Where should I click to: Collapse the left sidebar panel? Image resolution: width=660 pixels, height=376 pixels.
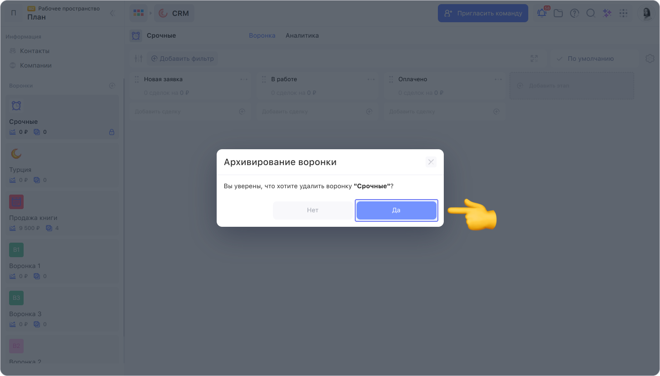(x=112, y=13)
